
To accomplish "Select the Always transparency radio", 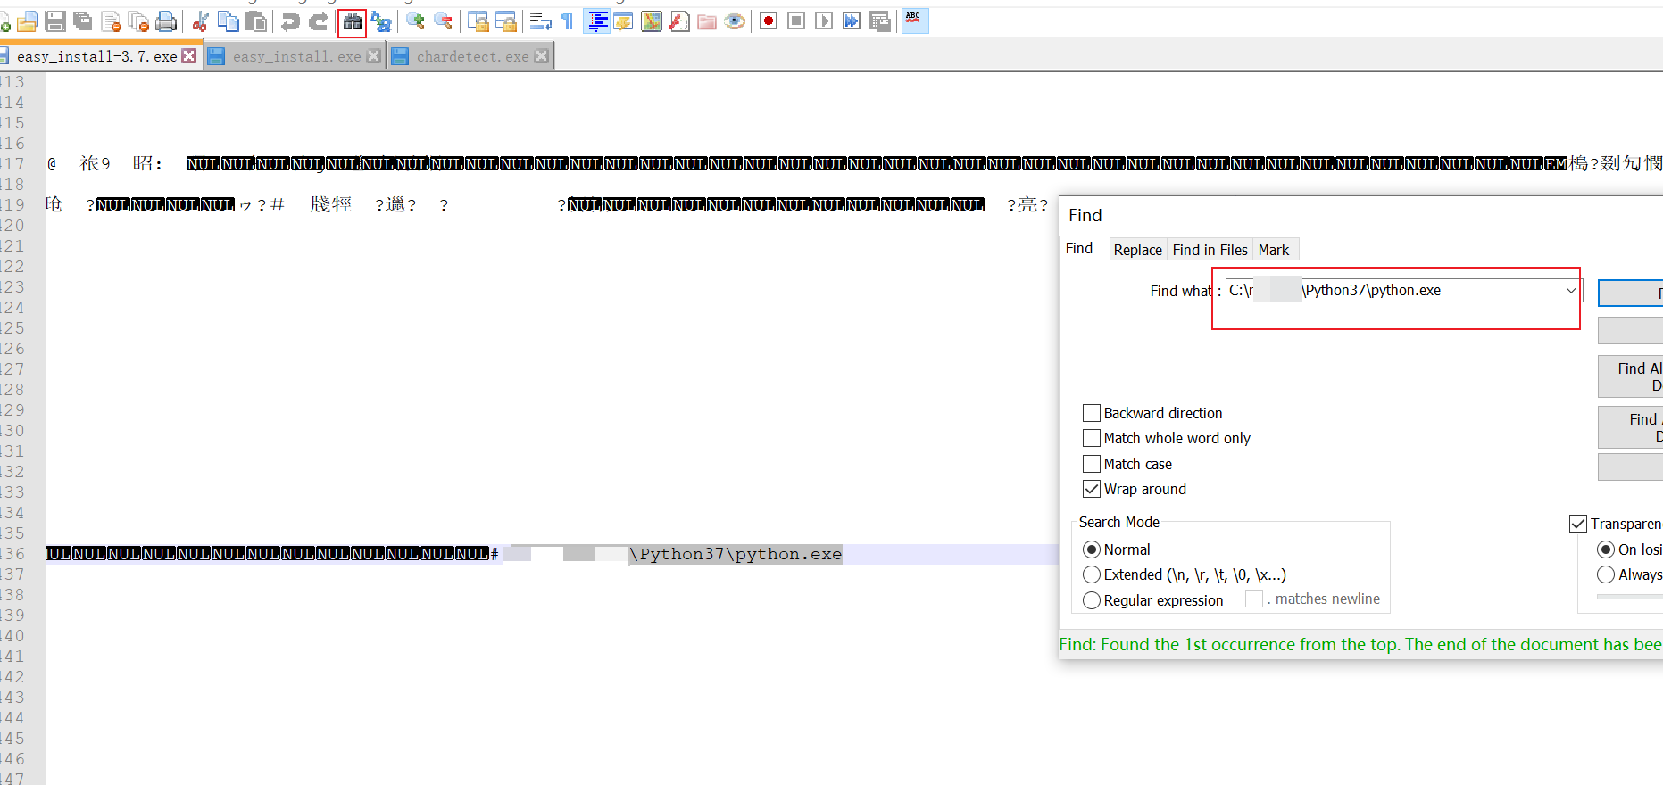I will [1606, 574].
